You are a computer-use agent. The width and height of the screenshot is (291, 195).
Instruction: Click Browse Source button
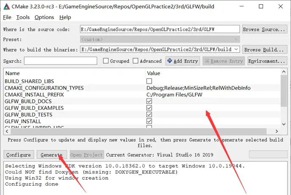click(264, 29)
